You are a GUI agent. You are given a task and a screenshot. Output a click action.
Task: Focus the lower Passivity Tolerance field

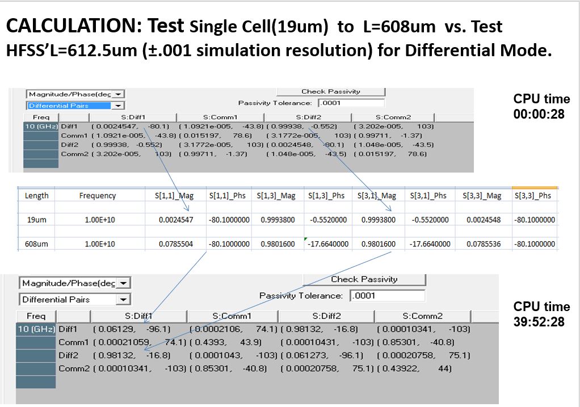[x=387, y=296]
